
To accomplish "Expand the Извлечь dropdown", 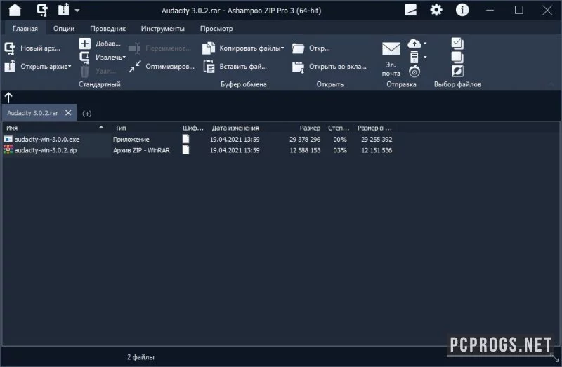I will coord(124,58).
